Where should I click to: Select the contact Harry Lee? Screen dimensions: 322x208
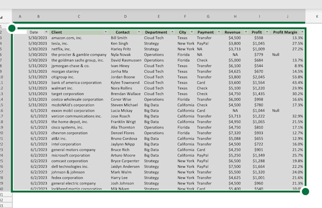click(119, 178)
